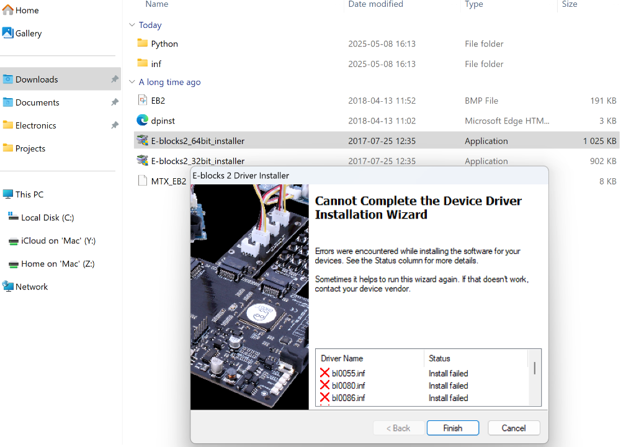Click red X icon beside bl0055.inf
621x447 pixels.
tap(324, 372)
